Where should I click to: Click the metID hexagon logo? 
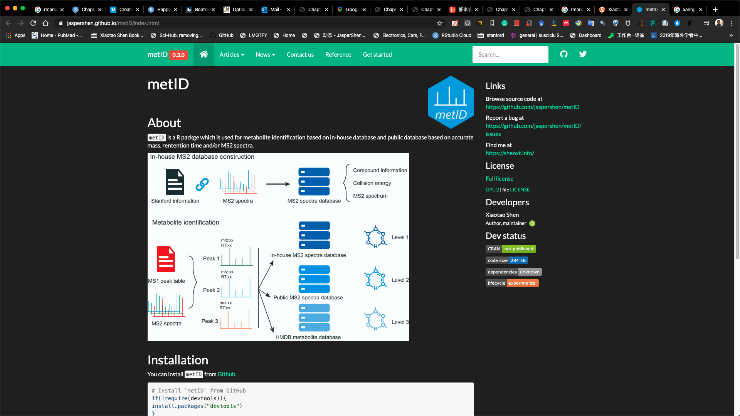click(451, 102)
